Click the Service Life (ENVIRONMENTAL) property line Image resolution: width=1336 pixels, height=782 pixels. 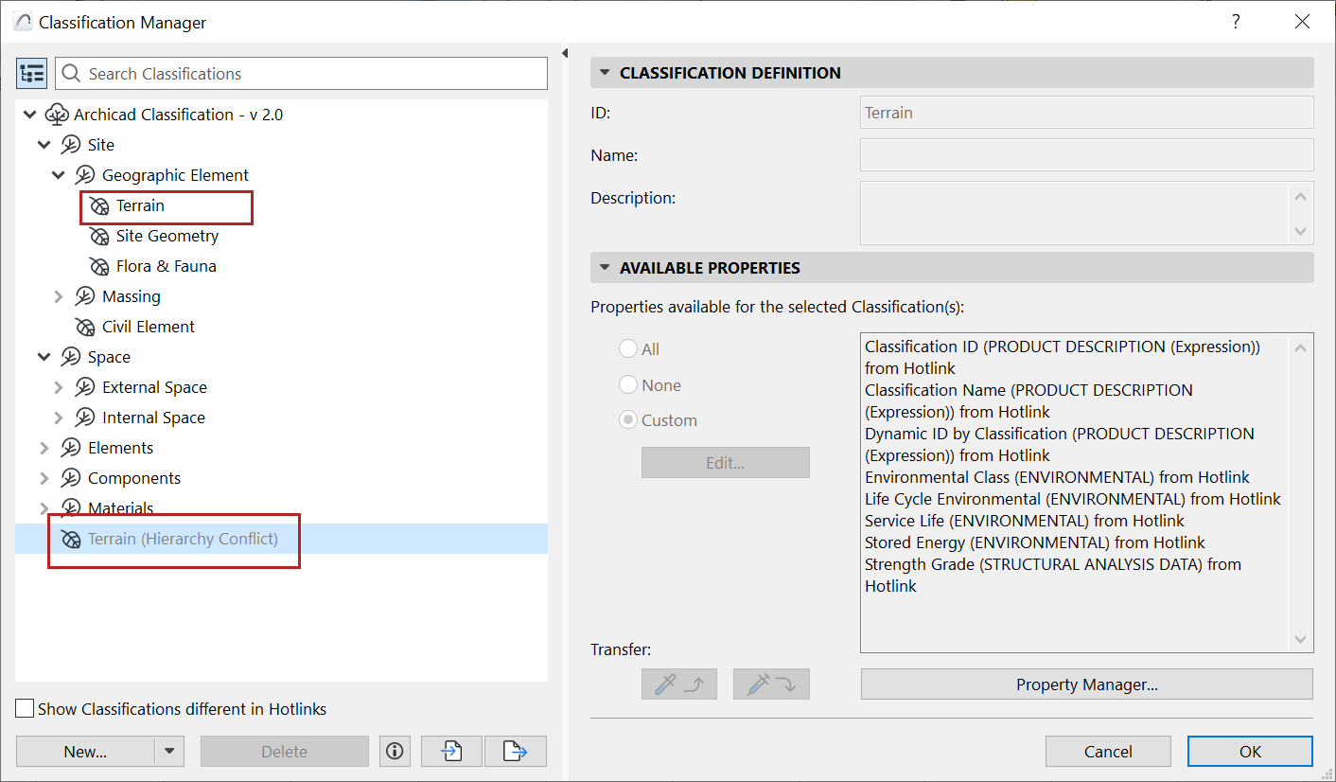point(1025,521)
